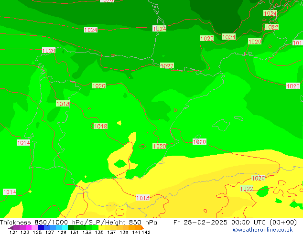
Task: Select the 1024 label right beside a 1022 label
Action: tap(229, 37)
